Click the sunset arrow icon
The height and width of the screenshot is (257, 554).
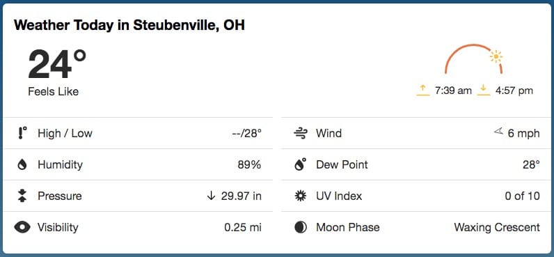[x=484, y=91]
